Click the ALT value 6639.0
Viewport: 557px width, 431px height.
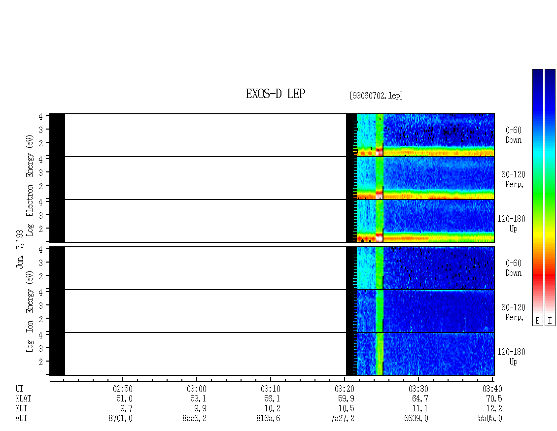coord(416,419)
